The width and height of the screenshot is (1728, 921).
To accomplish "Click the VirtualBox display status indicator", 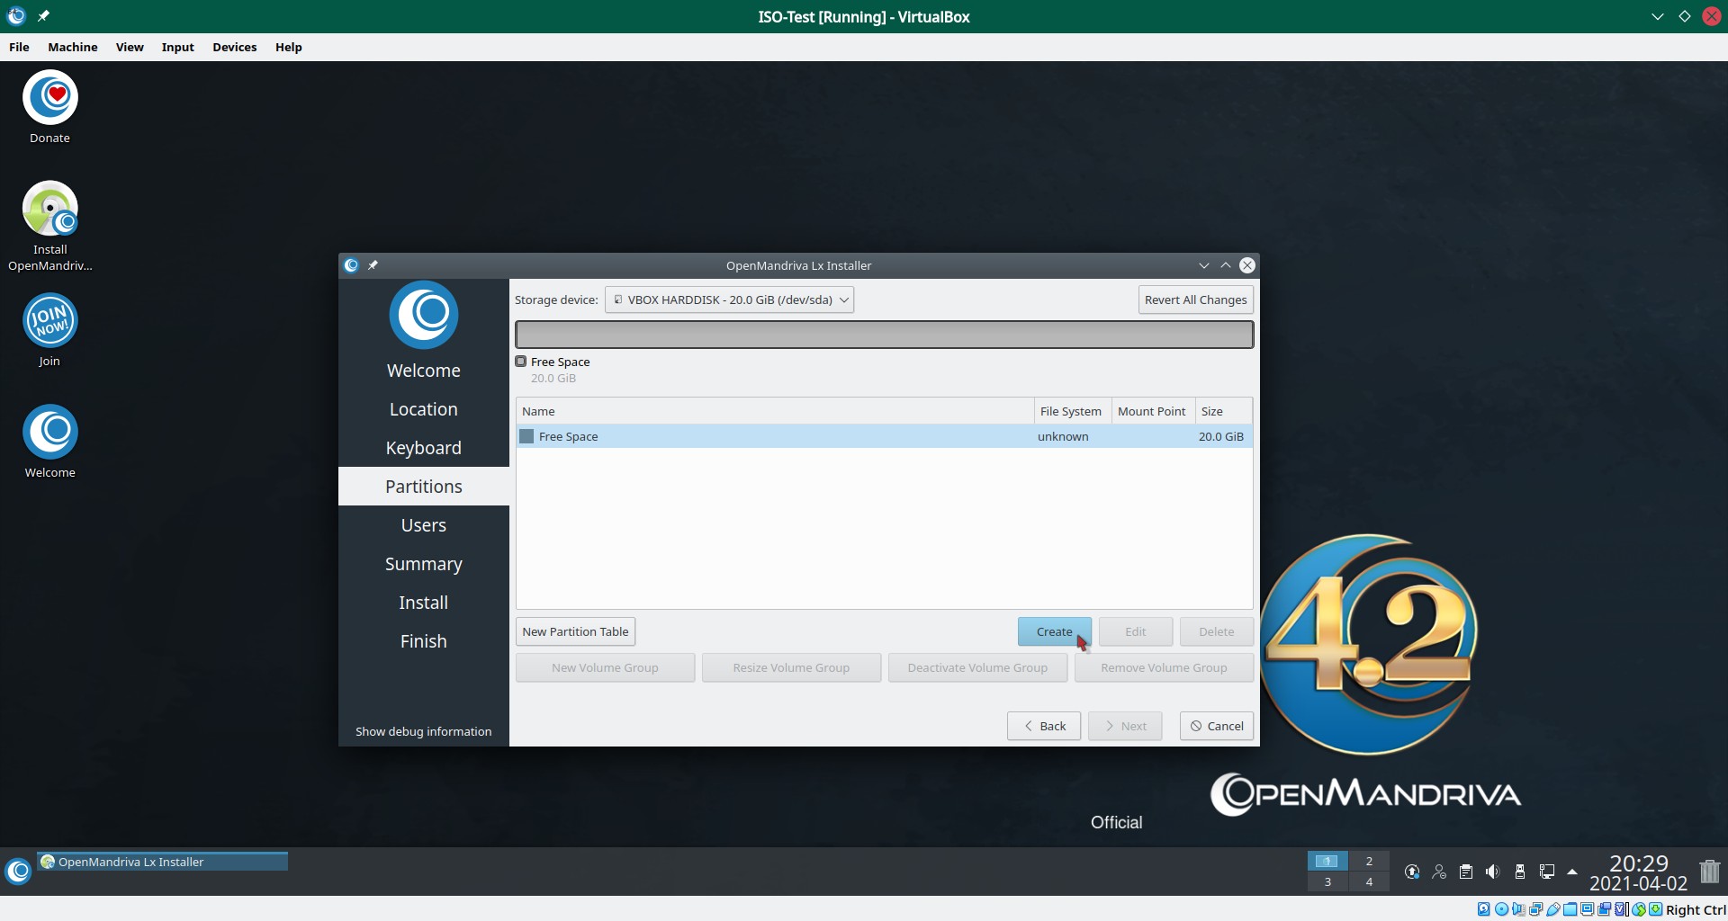I will pyautogui.click(x=1587, y=909).
